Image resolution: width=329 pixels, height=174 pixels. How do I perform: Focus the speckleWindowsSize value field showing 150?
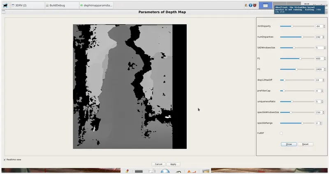pos(318,112)
